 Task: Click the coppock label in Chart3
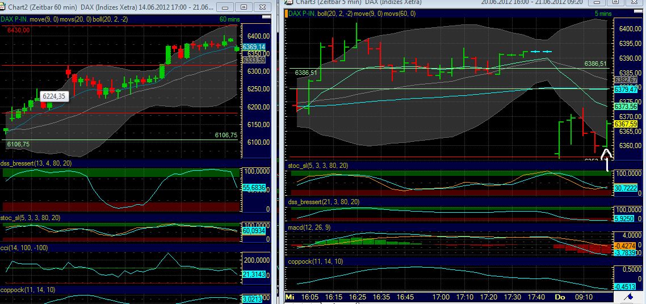coord(315,261)
